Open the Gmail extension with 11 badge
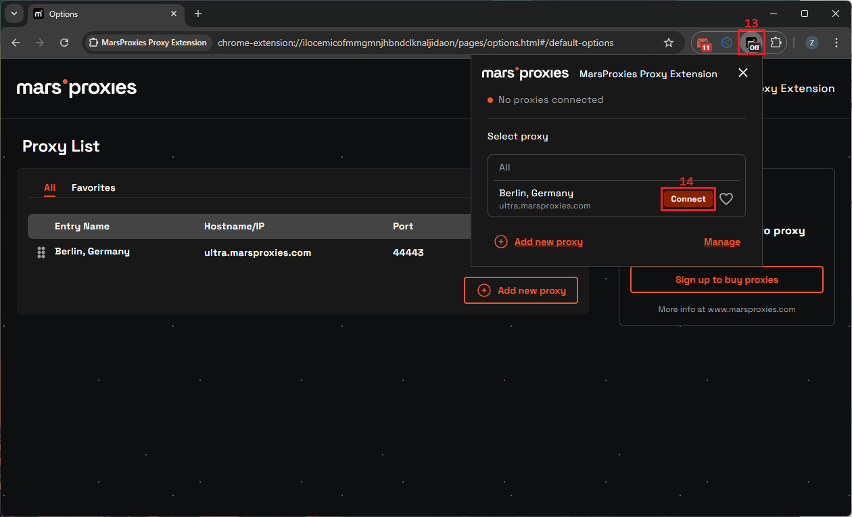 pos(704,43)
